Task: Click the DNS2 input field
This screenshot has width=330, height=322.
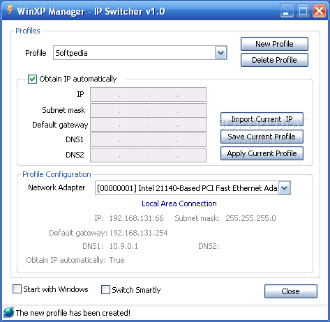Action: coord(148,155)
